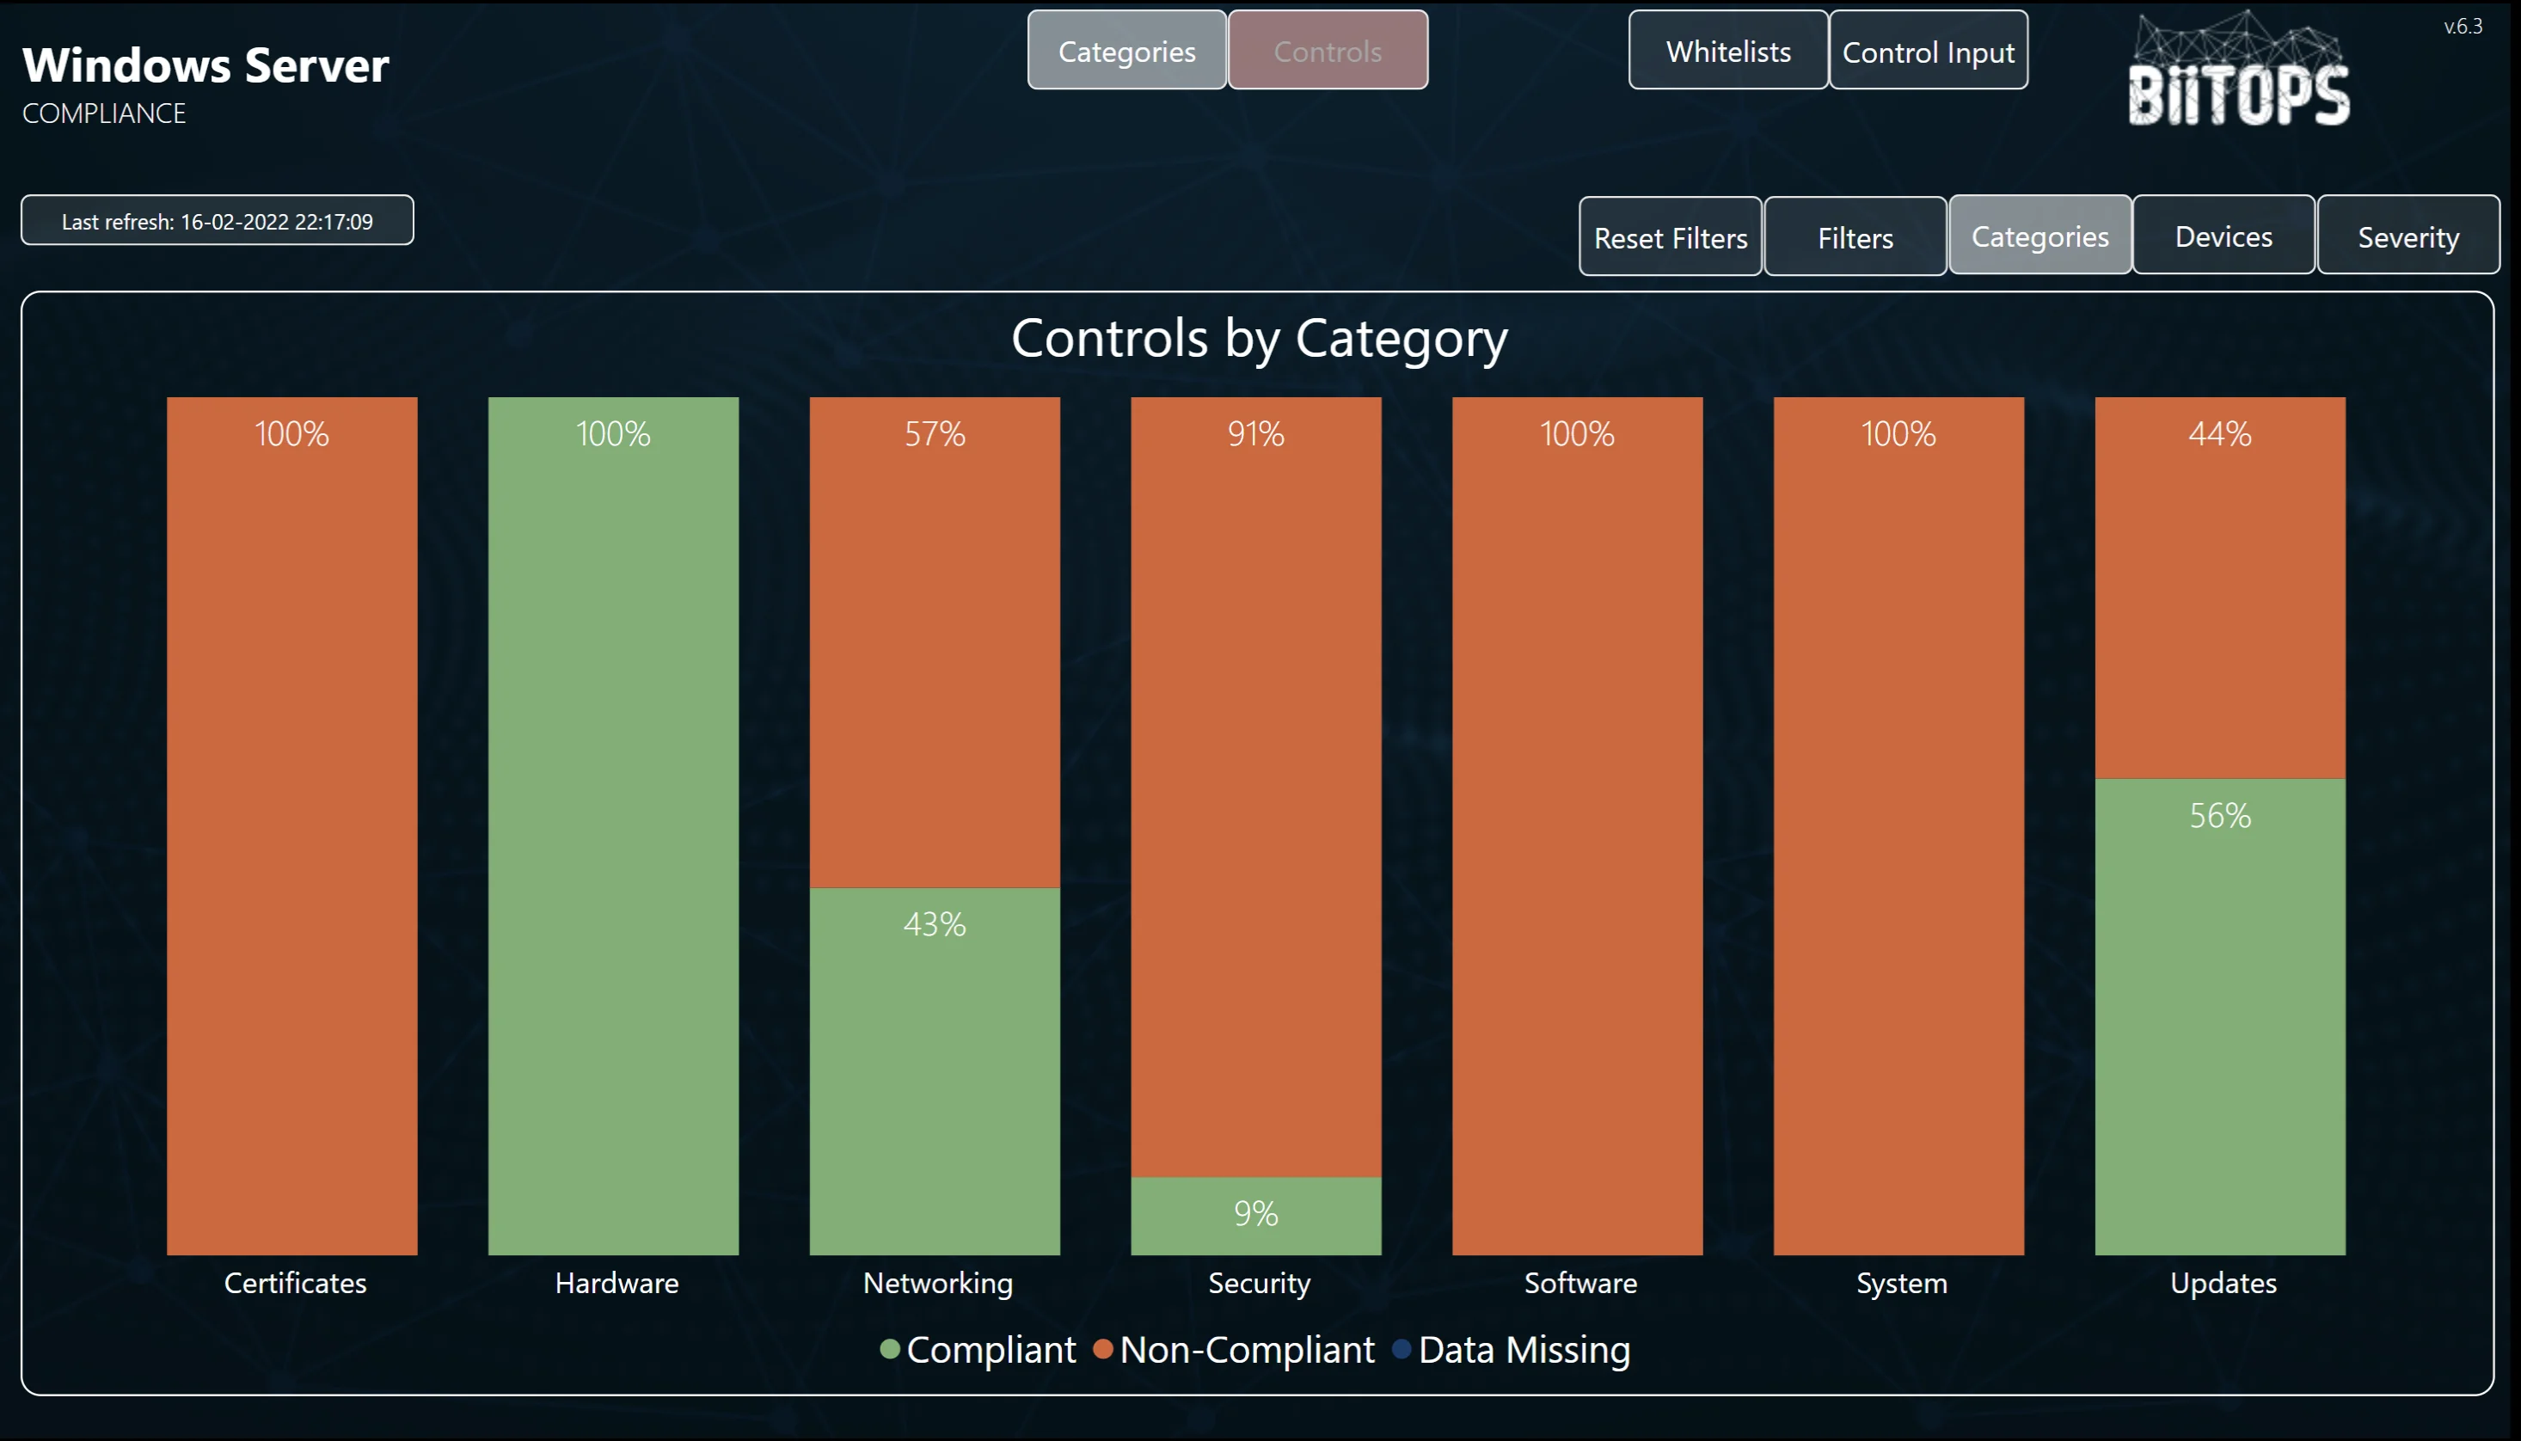Open the Whitelists page

[x=1727, y=50]
